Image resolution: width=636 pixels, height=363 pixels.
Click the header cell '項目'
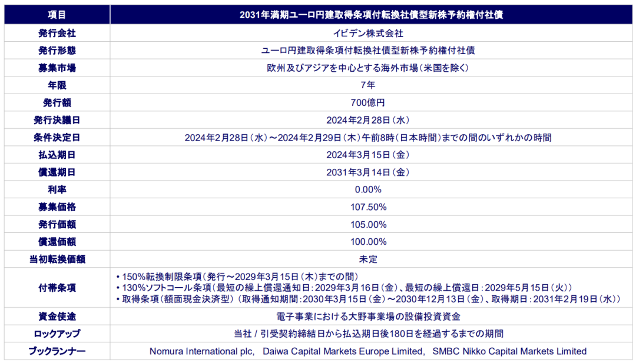[x=57, y=15]
